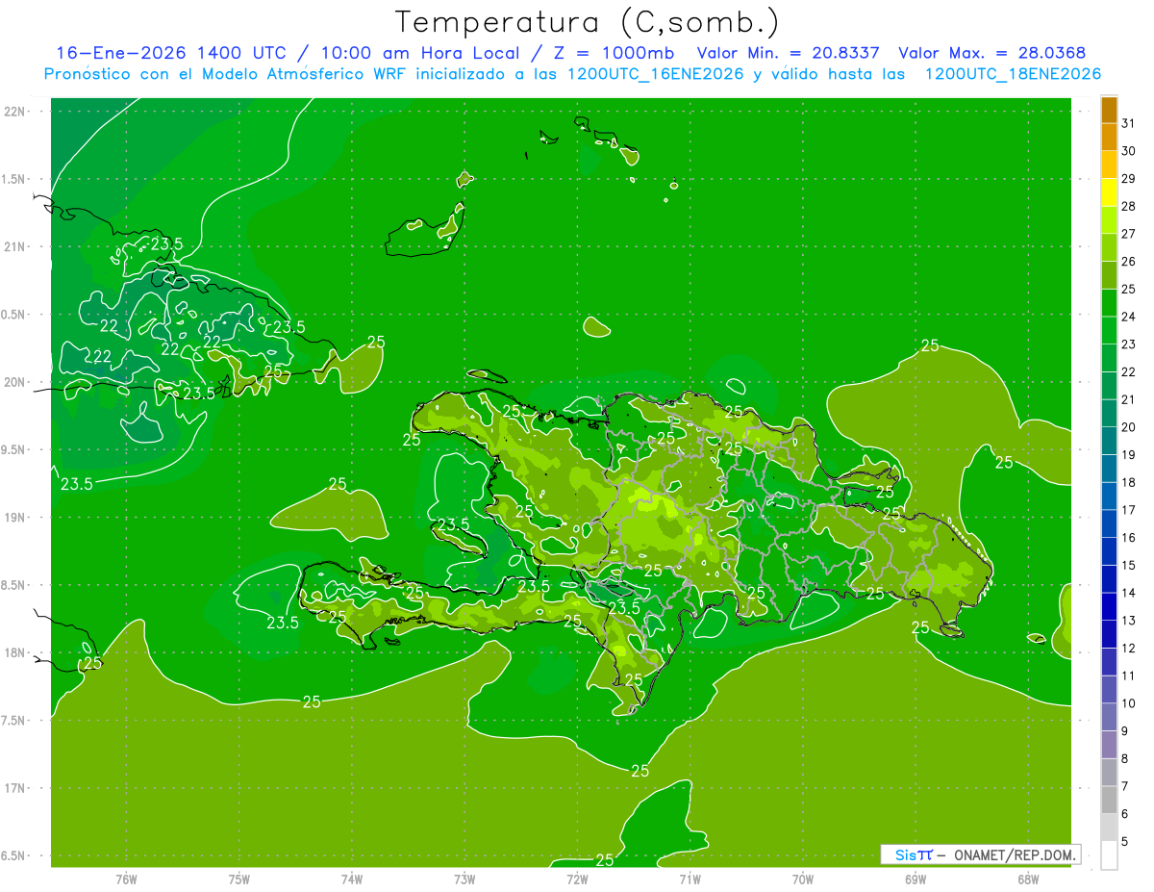Click the purple legend swatch between 8 and 9

[x=1109, y=745]
